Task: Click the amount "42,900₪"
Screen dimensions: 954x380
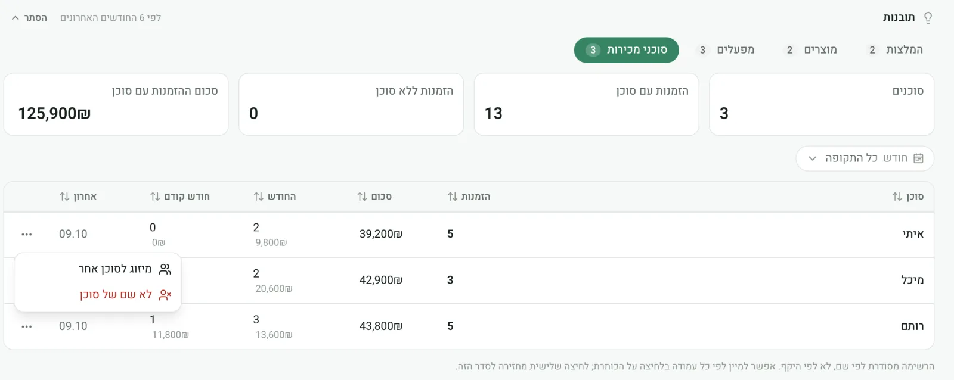Action: (381, 280)
